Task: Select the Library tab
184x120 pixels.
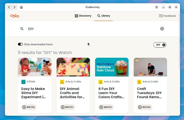Action: (x=104, y=16)
